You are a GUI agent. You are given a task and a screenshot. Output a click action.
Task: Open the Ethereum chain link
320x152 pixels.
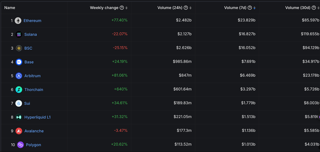32,21
